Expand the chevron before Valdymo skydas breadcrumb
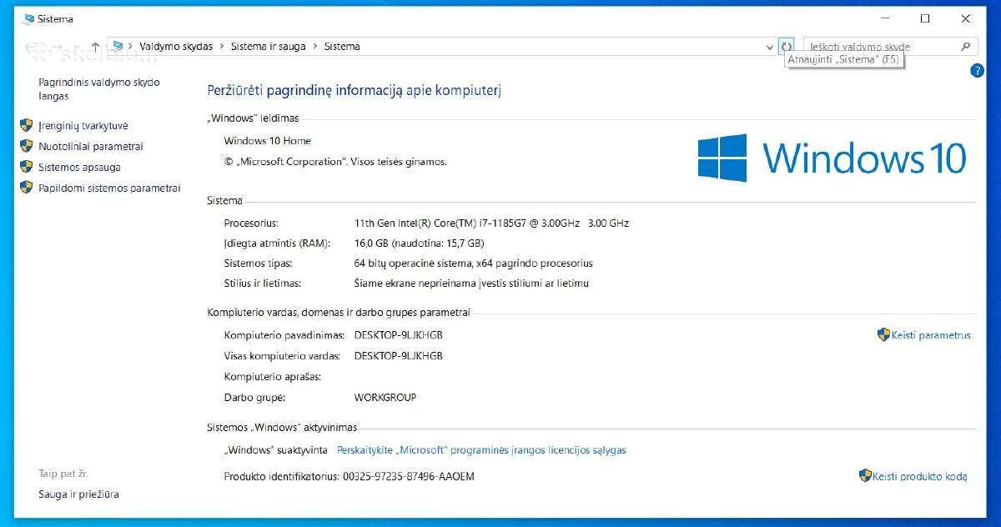This screenshot has height=527, width=1001. click(132, 47)
